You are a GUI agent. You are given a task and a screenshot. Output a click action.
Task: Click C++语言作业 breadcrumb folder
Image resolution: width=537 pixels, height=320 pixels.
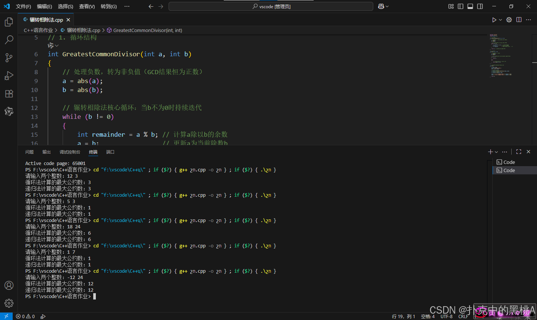point(38,30)
